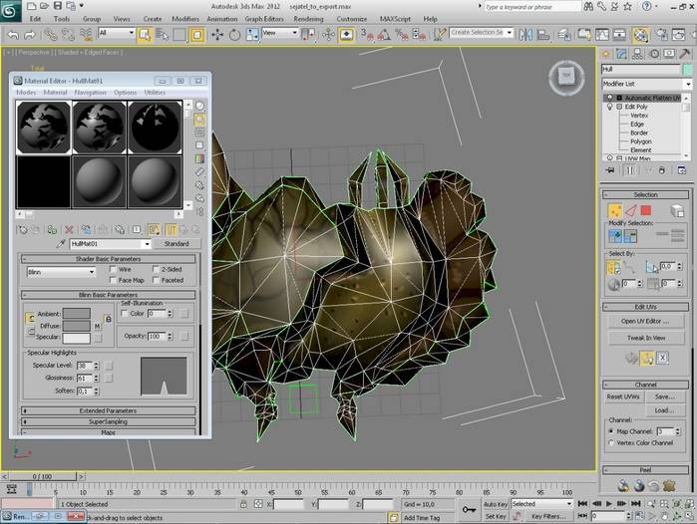Open the Modifier List dropdown

coord(645,85)
